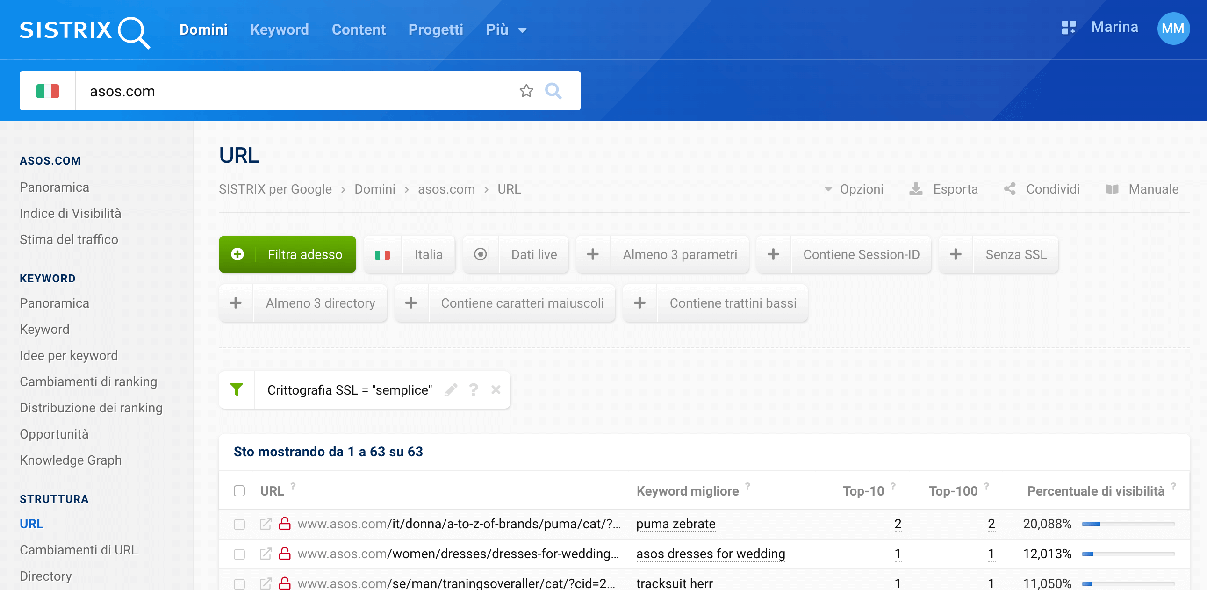Click help icon next to Top-10 header
Image resolution: width=1207 pixels, height=590 pixels.
click(893, 485)
